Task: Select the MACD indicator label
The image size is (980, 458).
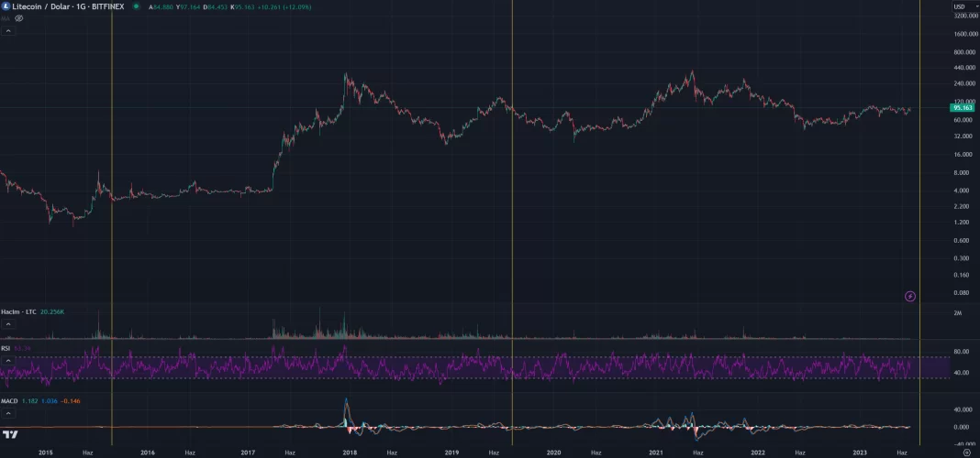Action: click(x=10, y=401)
